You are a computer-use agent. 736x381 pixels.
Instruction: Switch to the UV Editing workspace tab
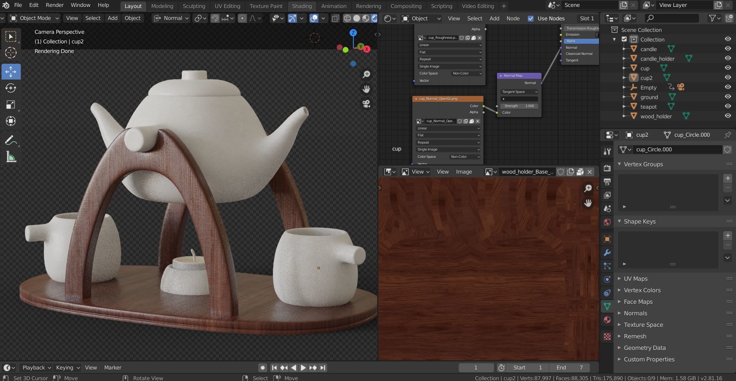pyautogui.click(x=227, y=6)
